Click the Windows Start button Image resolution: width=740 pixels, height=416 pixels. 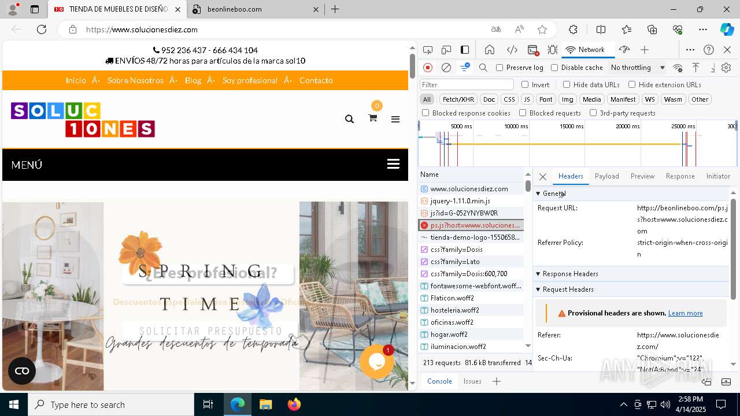pyautogui.click(x=14, y=404)
